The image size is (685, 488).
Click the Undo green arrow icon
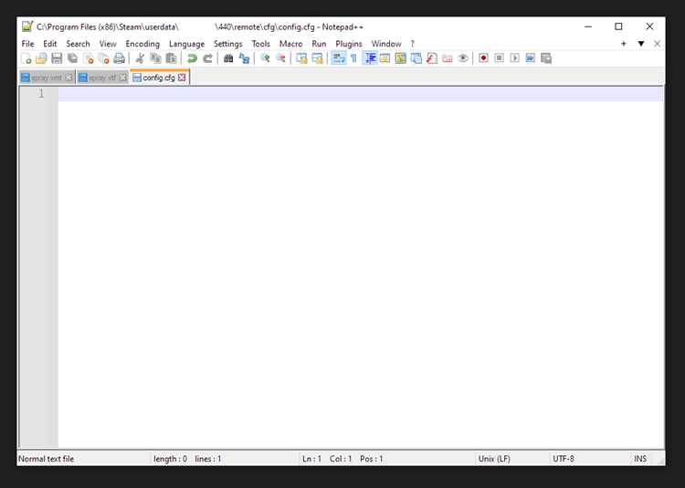click(x=192, y=58)
